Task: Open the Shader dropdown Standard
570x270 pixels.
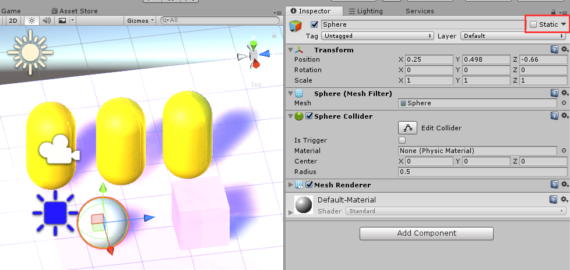Action: (x=456, y=211)
